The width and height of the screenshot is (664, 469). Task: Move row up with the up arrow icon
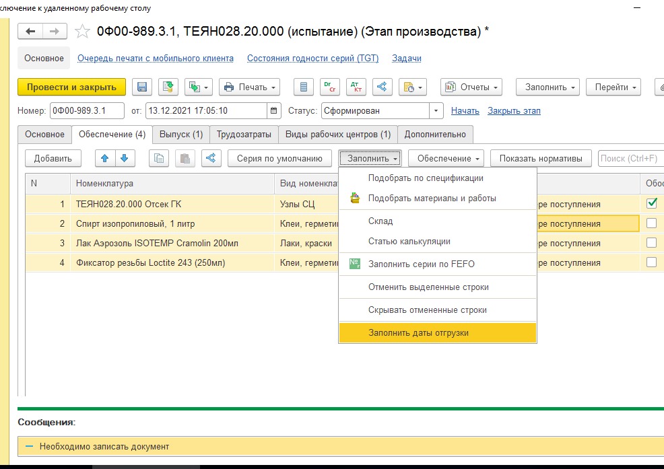[x=105, y=159]
